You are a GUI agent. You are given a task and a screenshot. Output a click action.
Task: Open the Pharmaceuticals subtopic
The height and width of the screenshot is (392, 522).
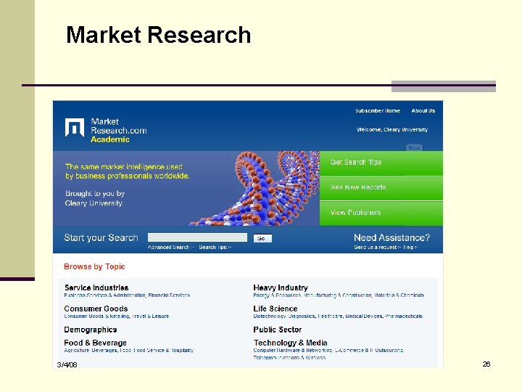(x=404, y=317)
